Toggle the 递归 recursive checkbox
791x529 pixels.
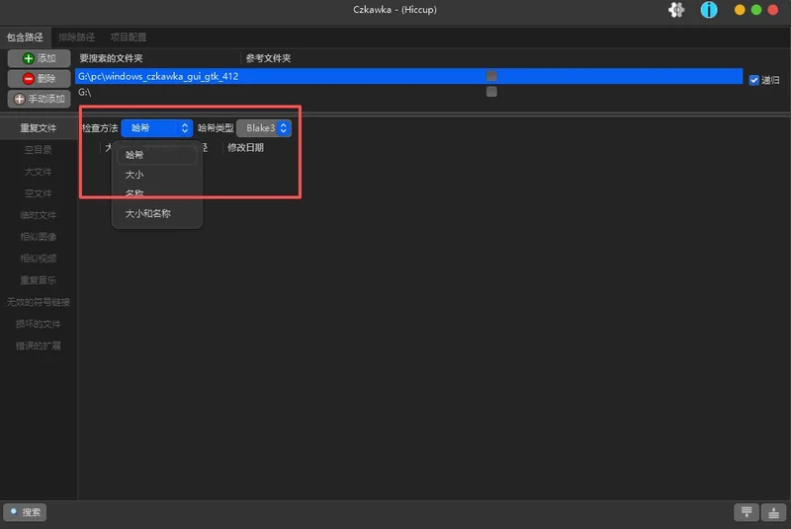point(753,80)
